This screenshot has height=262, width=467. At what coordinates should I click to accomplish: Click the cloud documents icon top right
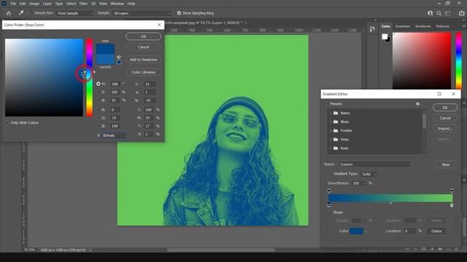(430, 13)
